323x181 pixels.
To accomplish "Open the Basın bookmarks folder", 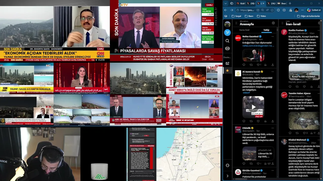I will point(249,16).
